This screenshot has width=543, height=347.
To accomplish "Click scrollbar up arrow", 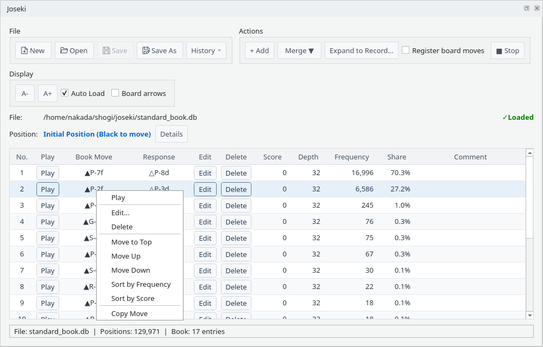I will click(529, 152).
